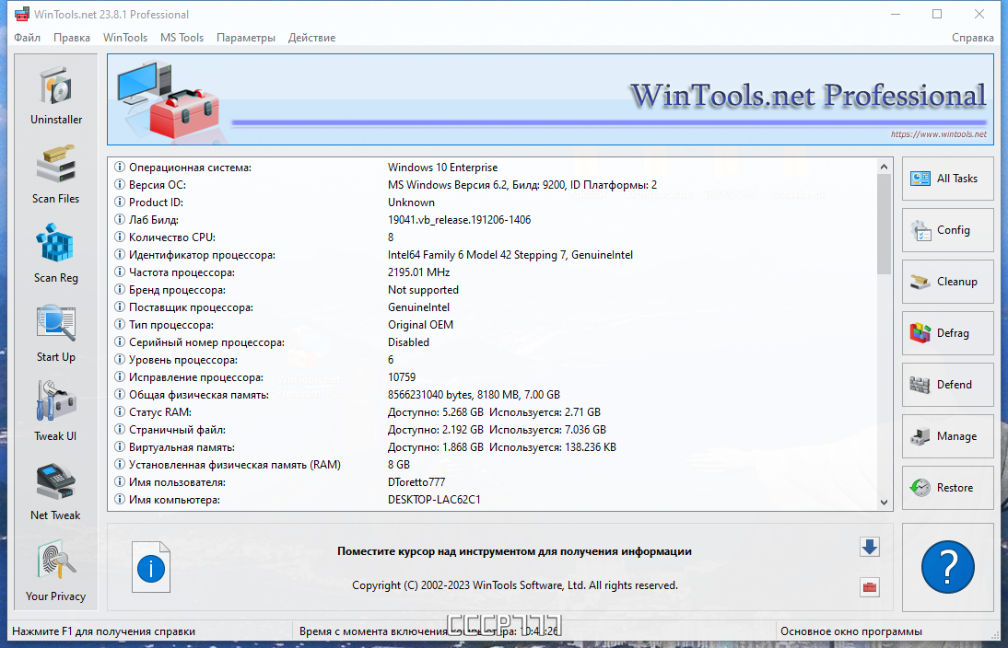
Task: Select the Windows 10 Enterprise value
Action: [443, 167]
